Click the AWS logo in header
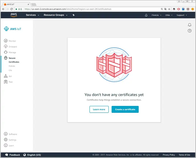This screenshot has width=196, height=158. click(14, 15)
